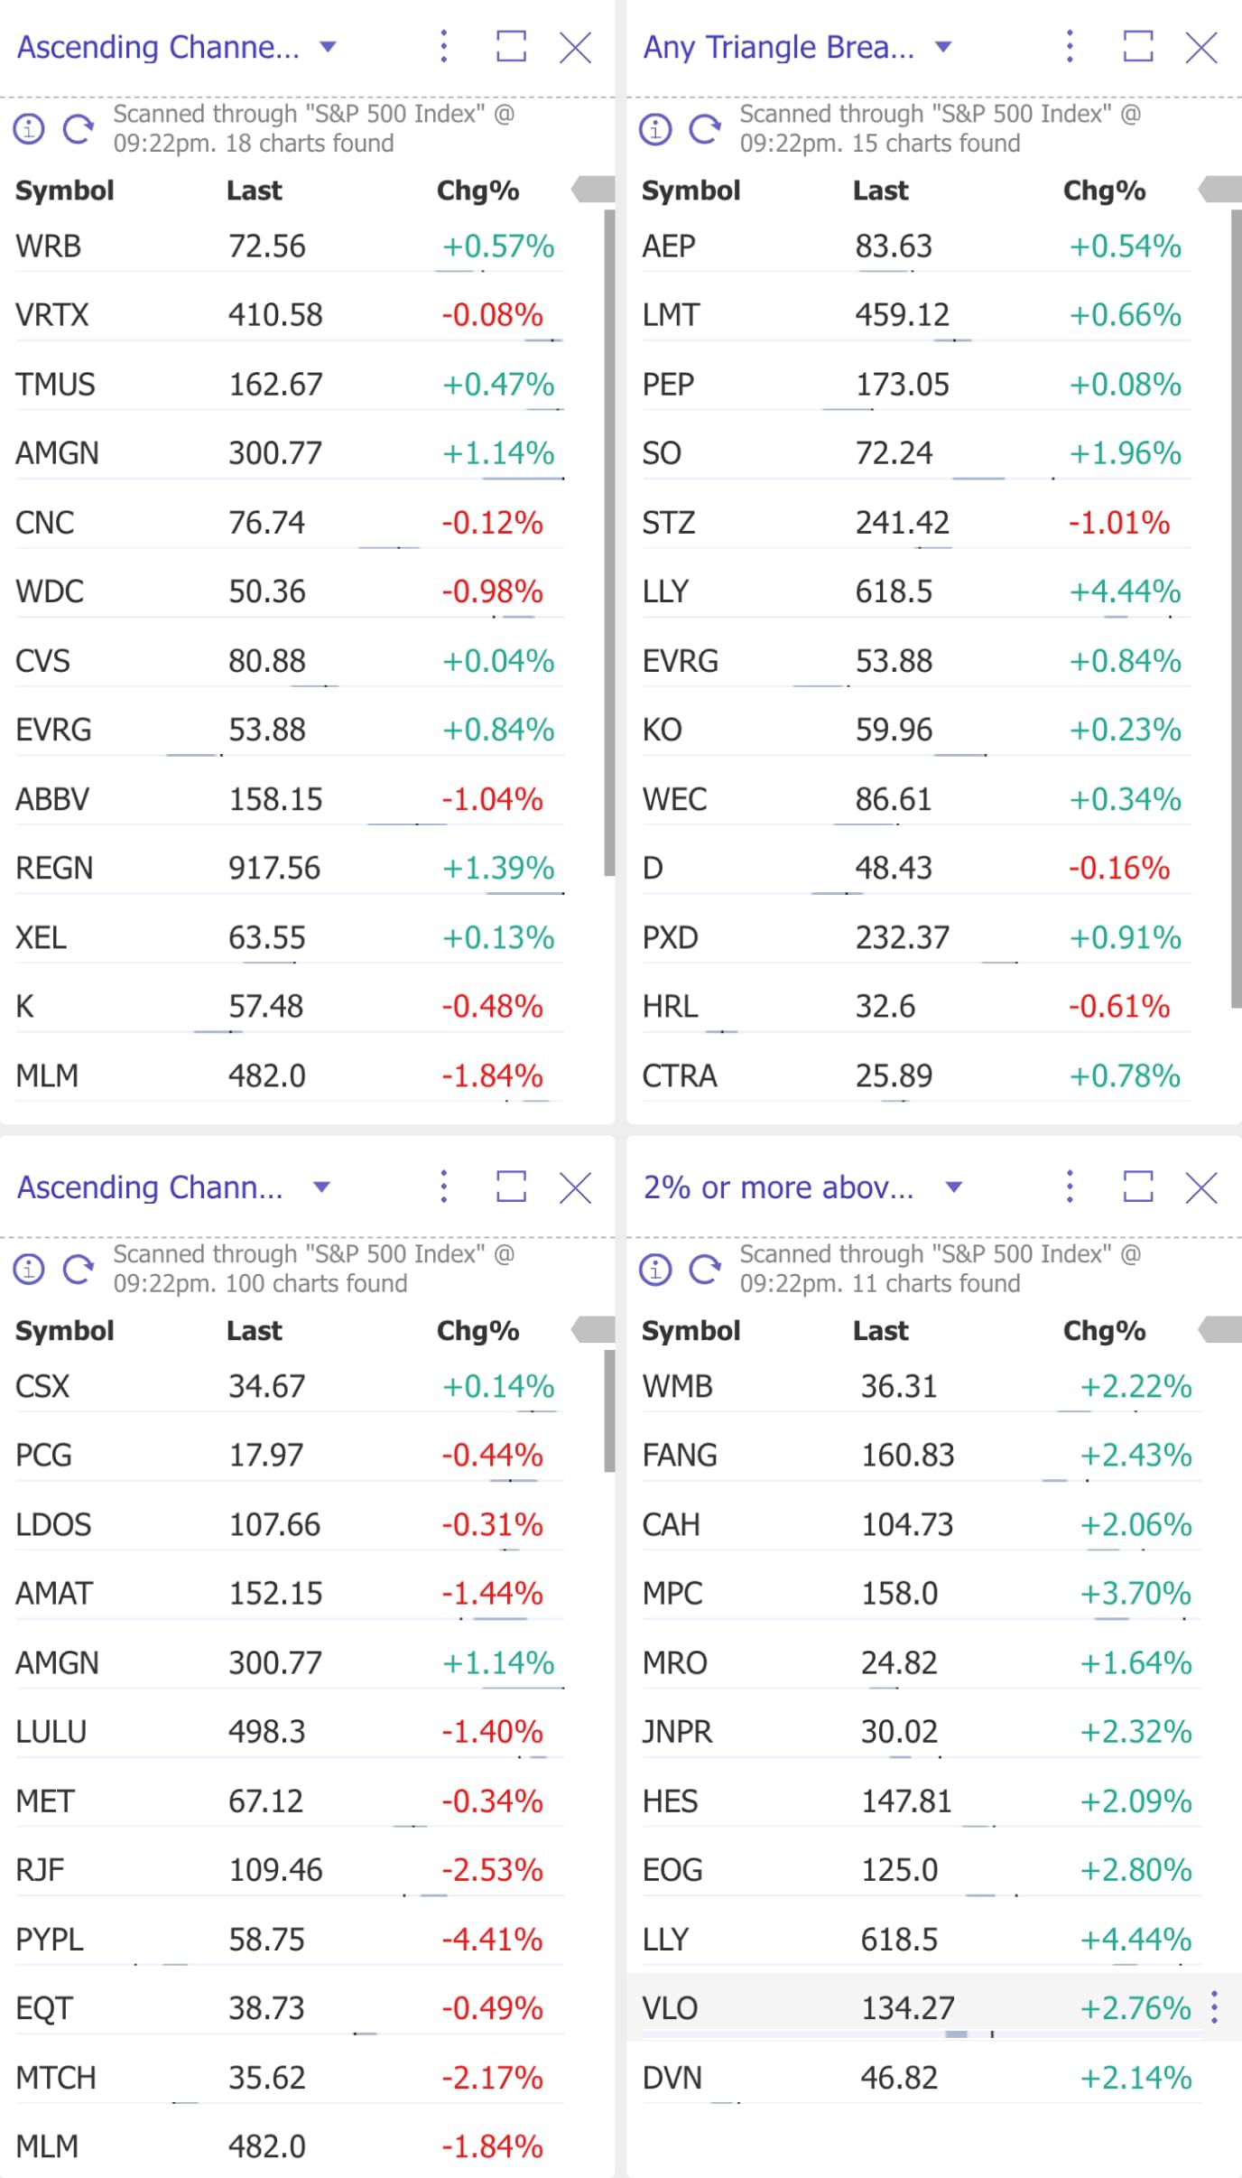Open the 2% or more above title dropdown
1242x2178 pixels.
pyautogui.click(x=956, y=1187)
